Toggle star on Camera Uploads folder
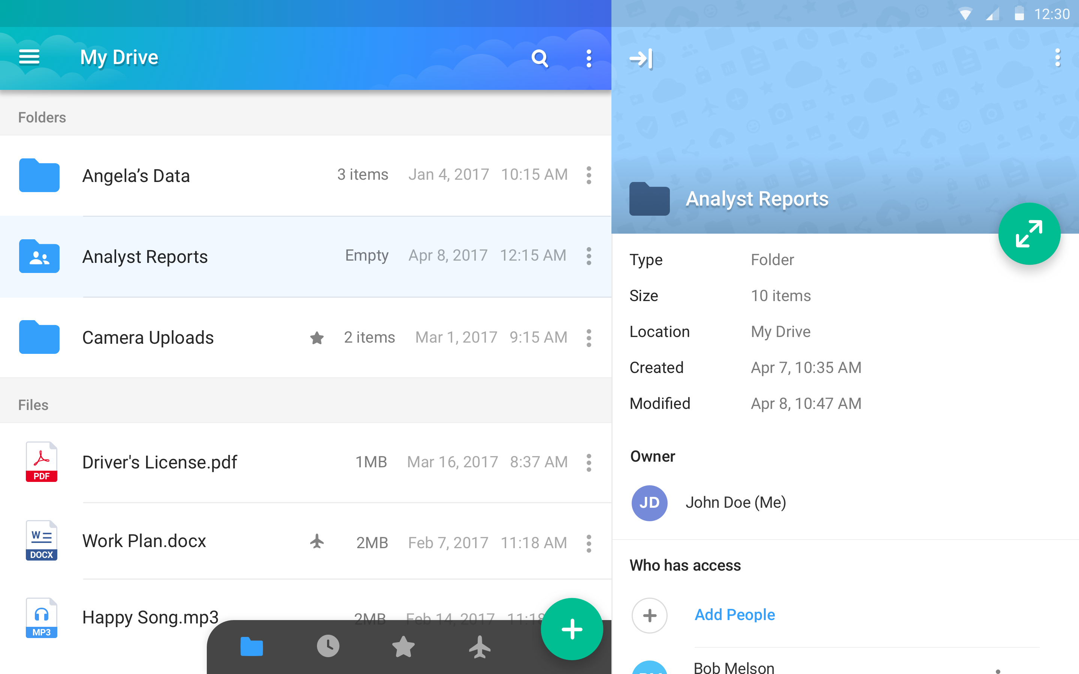The height and width of the screenshot is (674, 1079). [x=317, y=338]
